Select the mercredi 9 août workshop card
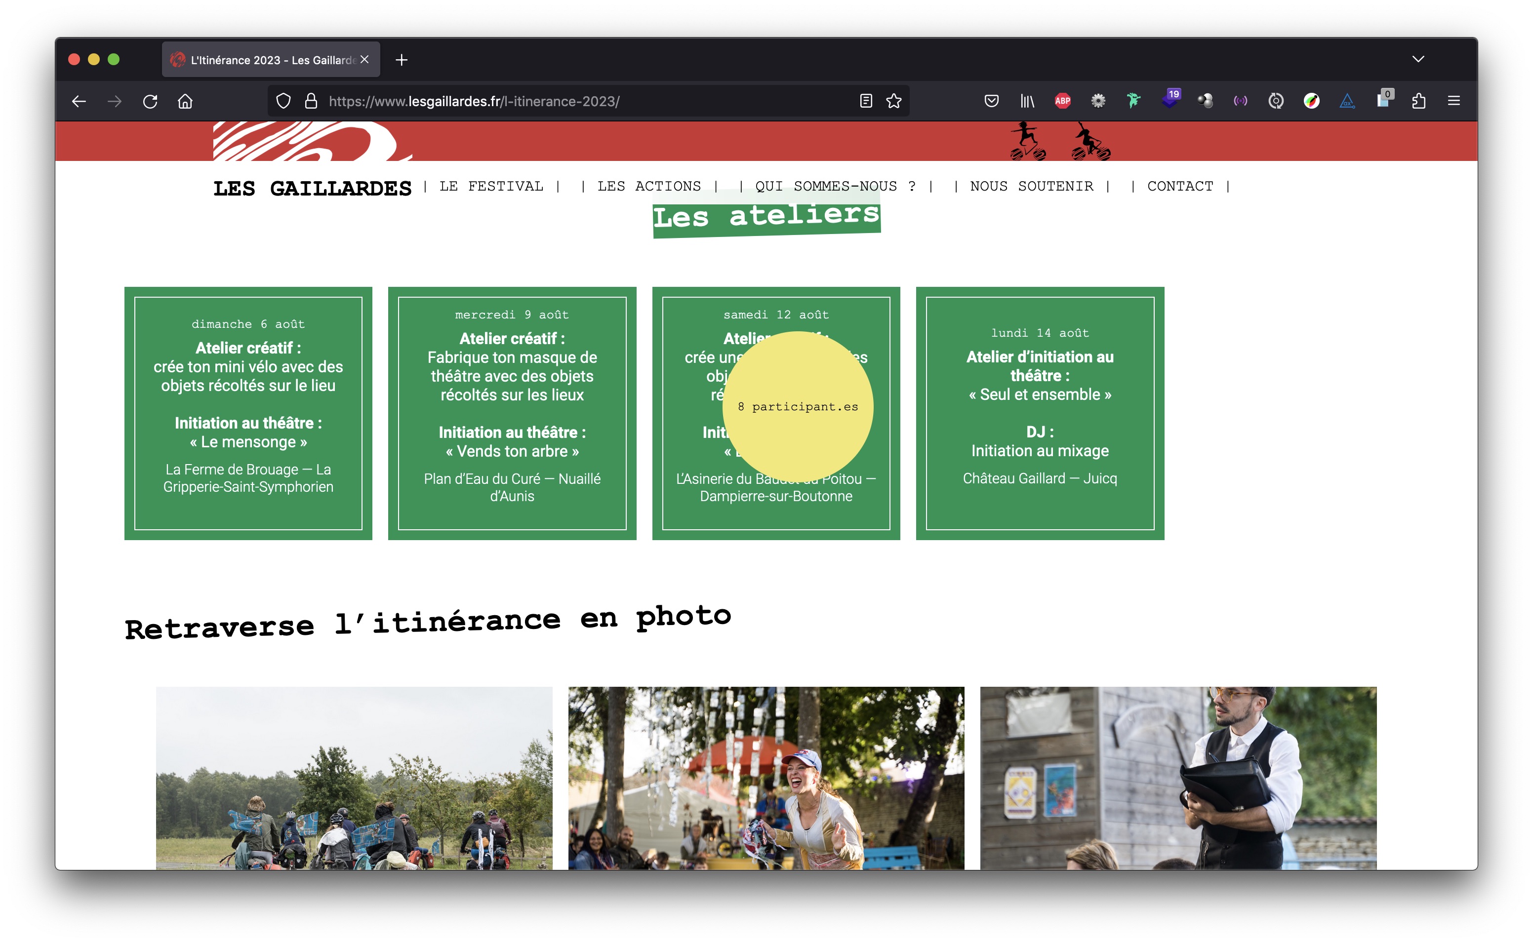Image resolution: width=1533 pixels, height=943 pixels. (x=512, y=414)
